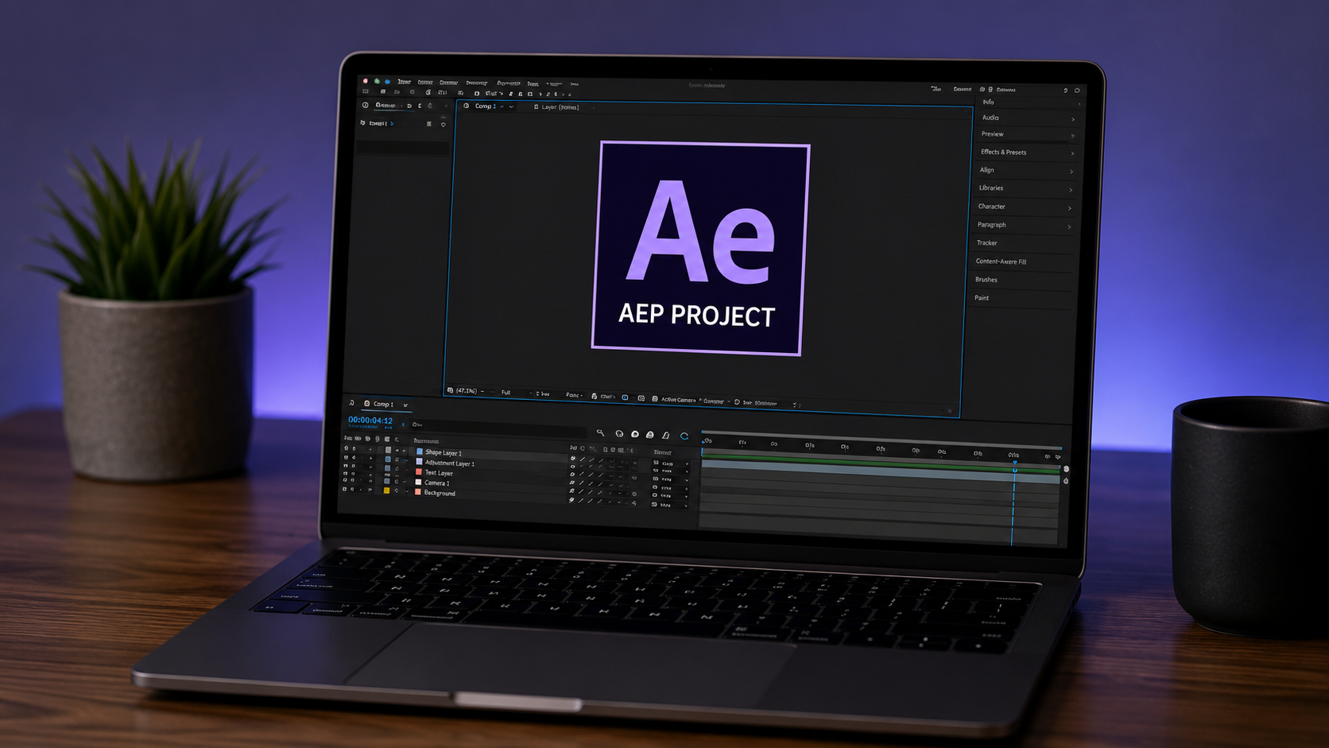This screenshot has height=748, width=1329.
Task: Click the salmon label color of Background
Action: (418, 493)
